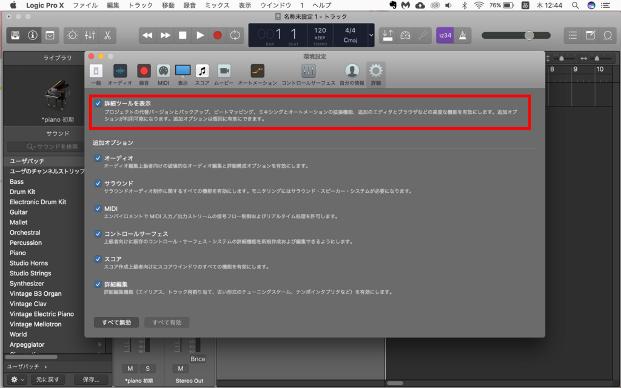Click the 保存... button in Library

(91, 380)
